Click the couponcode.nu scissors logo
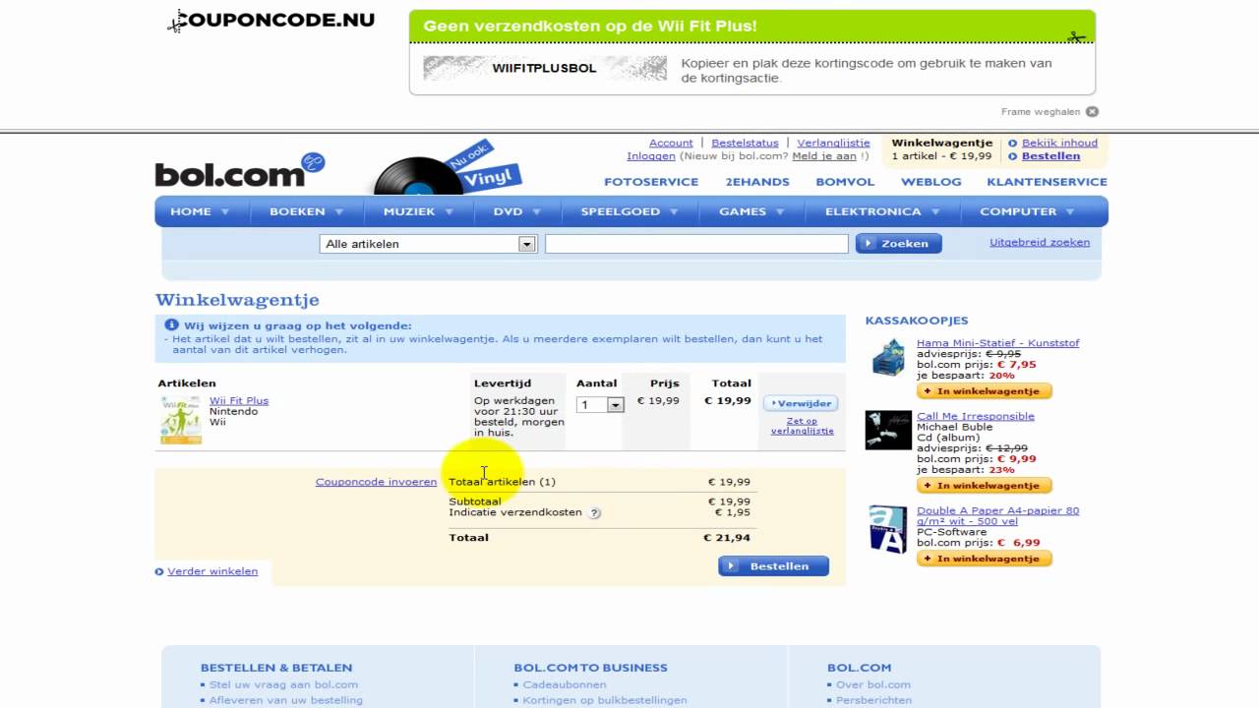This screenshot has height=708, width=1259. tap(270, 21)
